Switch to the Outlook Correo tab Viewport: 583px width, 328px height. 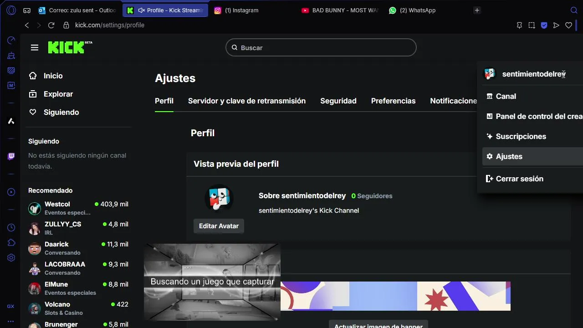pyautogui.click(x=77, y=10)
